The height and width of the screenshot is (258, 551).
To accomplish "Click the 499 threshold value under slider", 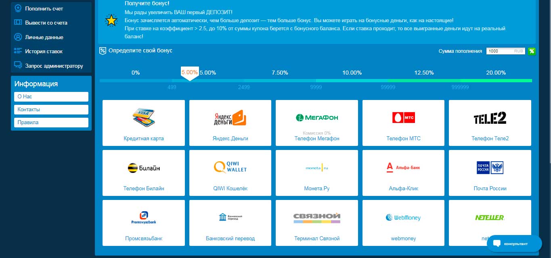I will coord(172,87).
